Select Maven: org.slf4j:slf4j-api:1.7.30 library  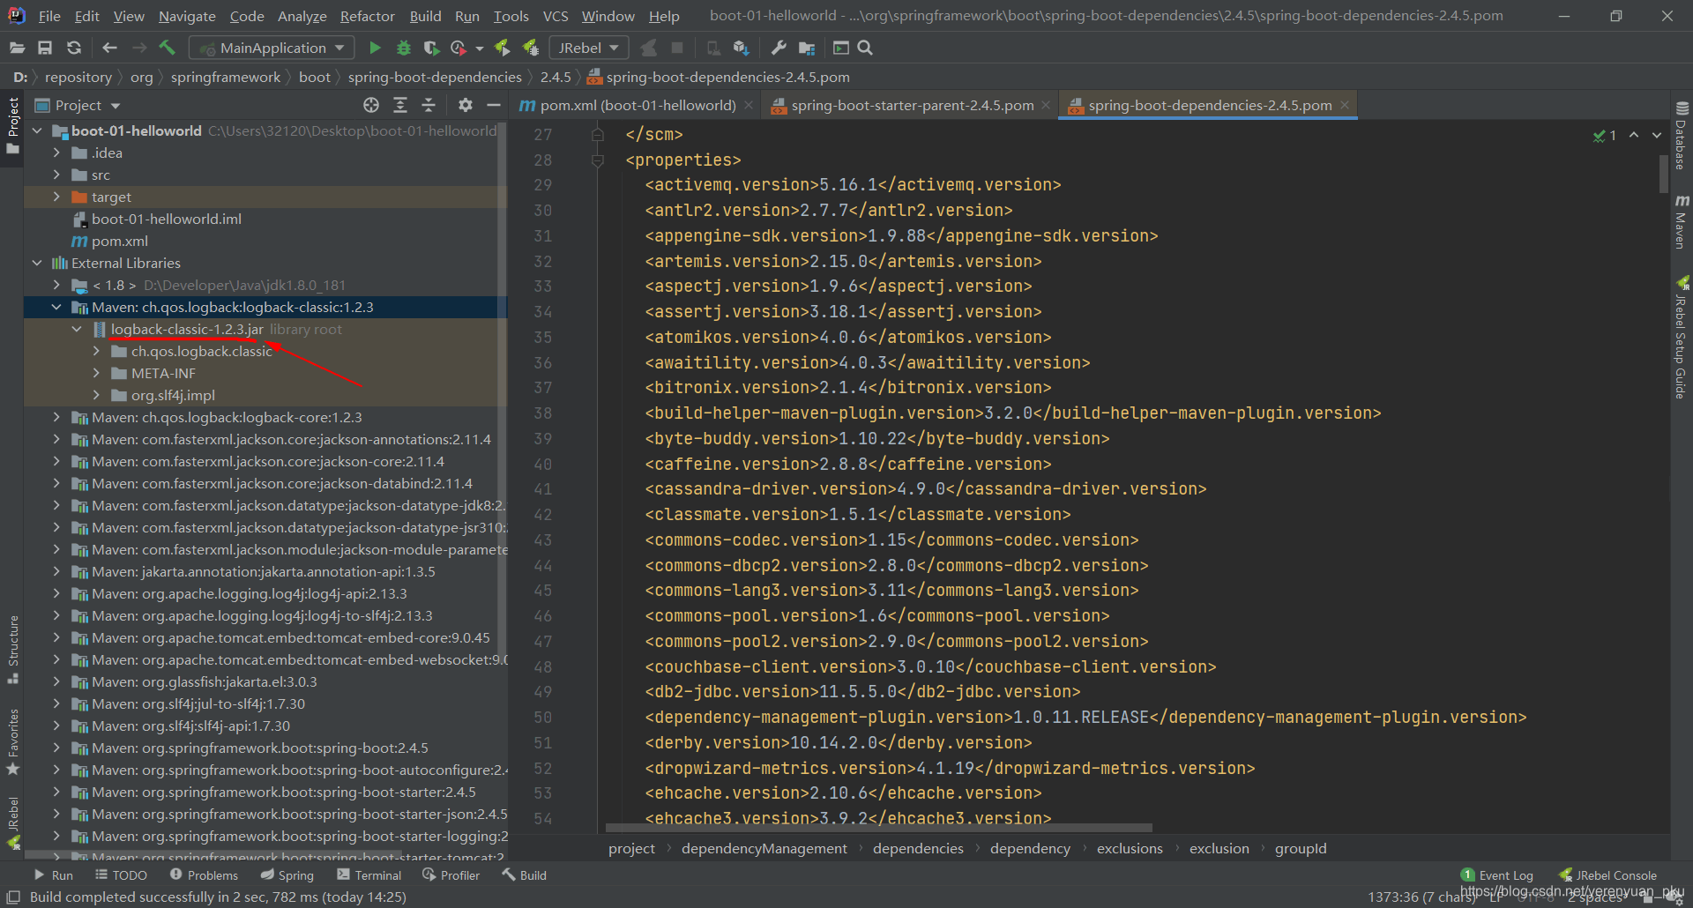pyautogui.click(x=190, y=726)
